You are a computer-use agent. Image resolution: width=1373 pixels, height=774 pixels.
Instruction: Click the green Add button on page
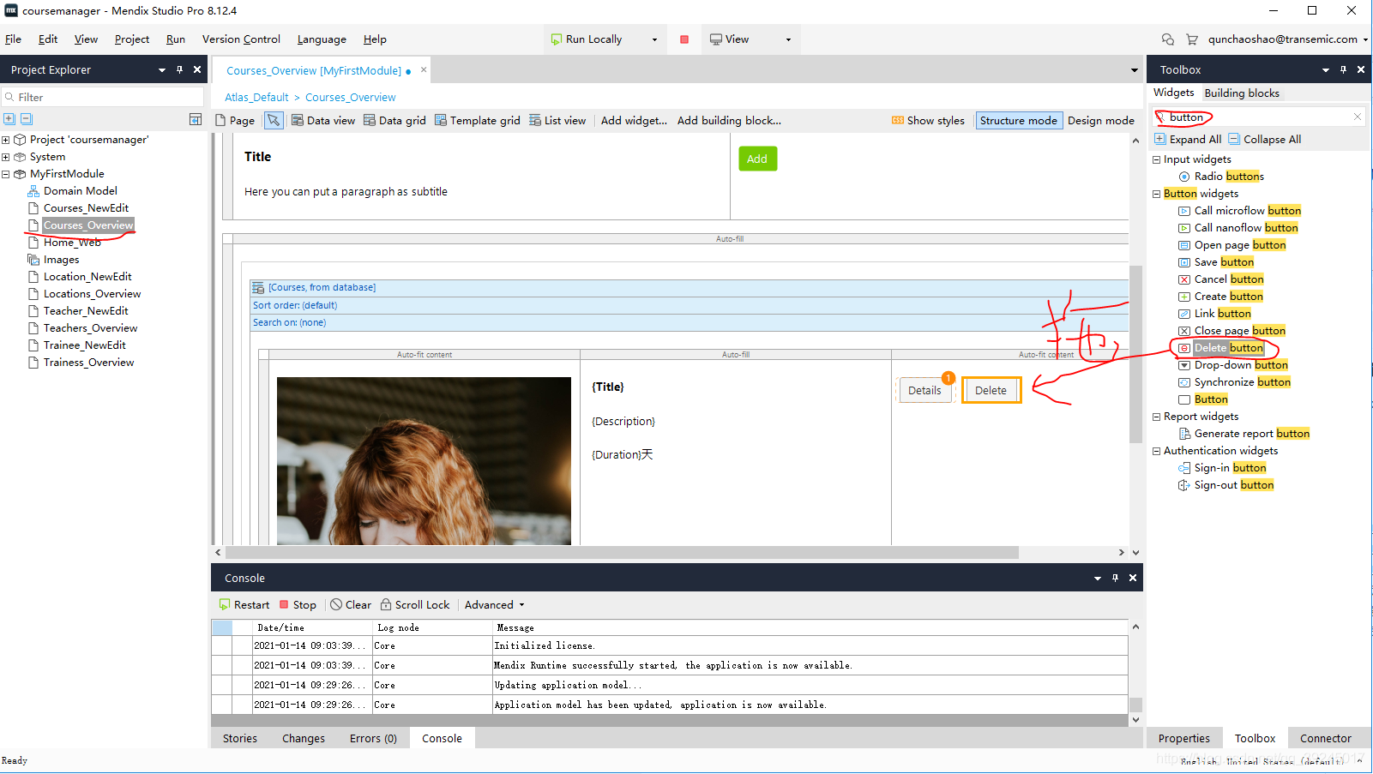coord(757,159)
